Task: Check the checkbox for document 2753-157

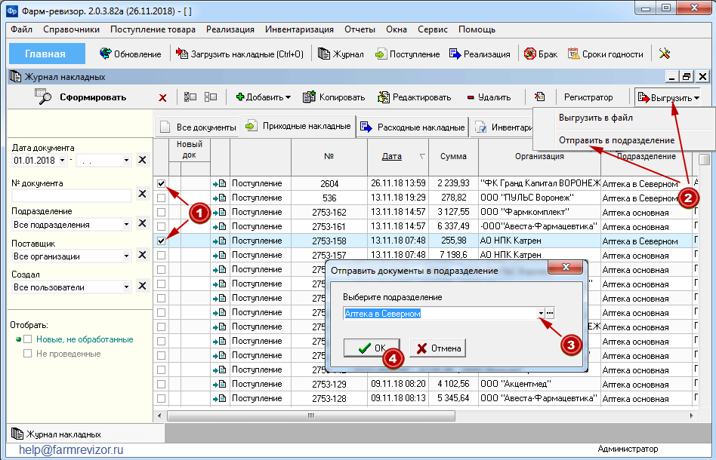Action: click(161, 256)
